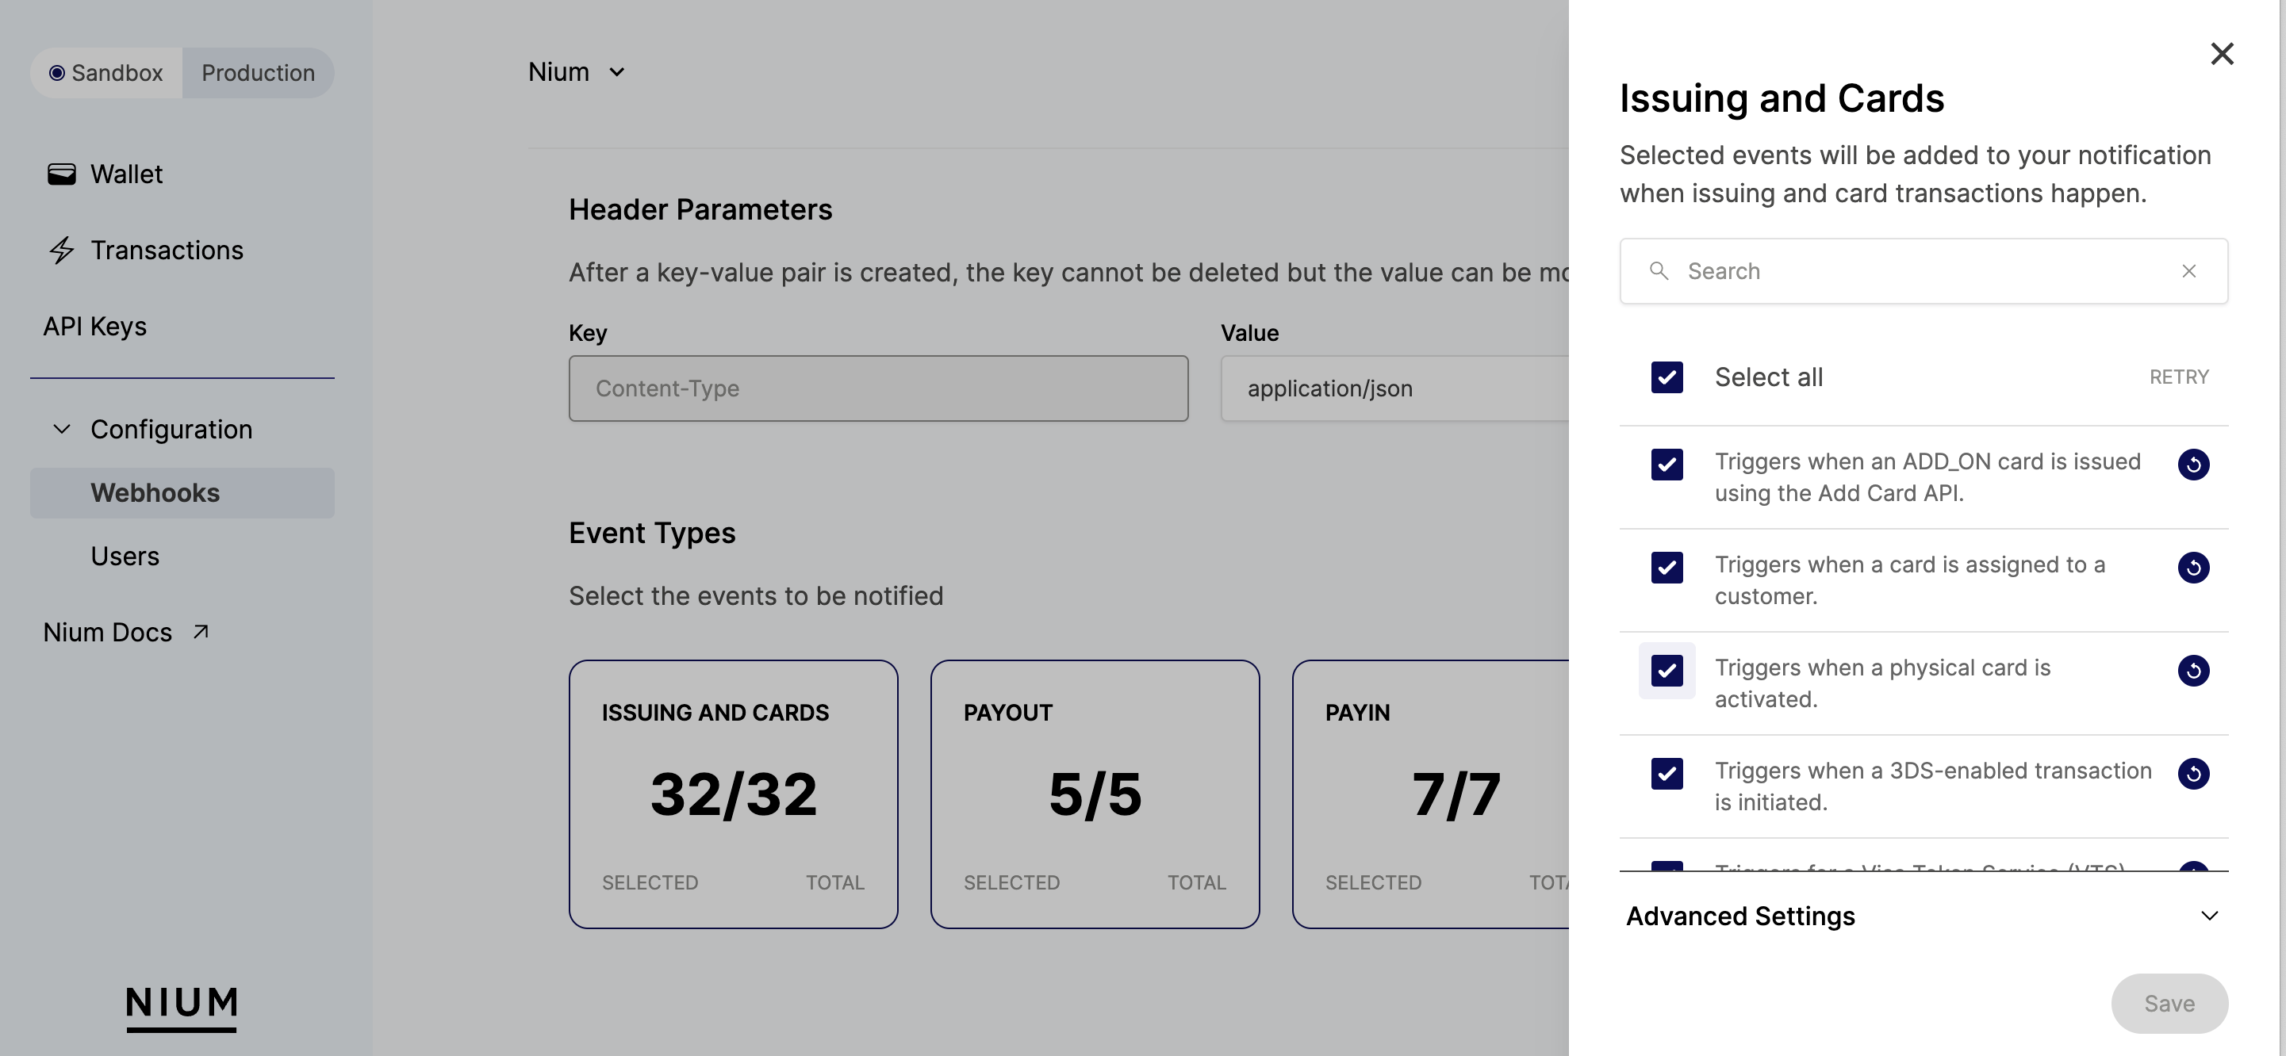Toggle the Select all checkbox
This screenshot has height=1056, width=2286.
[1667, 376]
